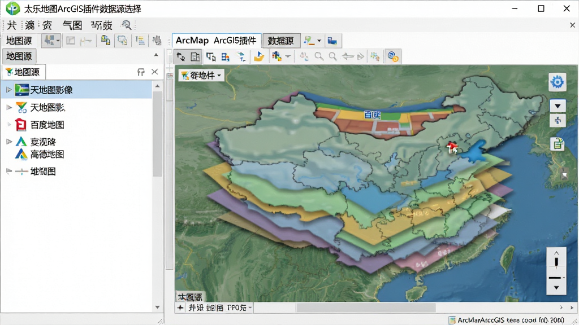Click the down-triangle button below the gear

click(x=558, y=106)
